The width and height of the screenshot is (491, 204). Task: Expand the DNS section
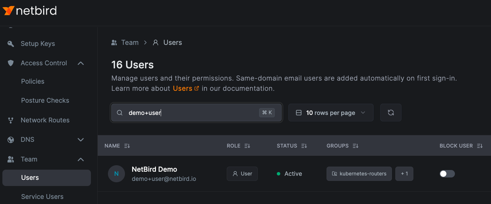click(81, 140)
